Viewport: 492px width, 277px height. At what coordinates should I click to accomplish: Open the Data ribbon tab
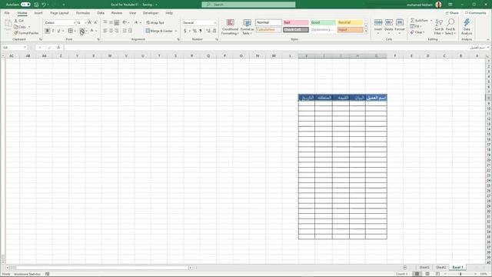tap(101, 13)
